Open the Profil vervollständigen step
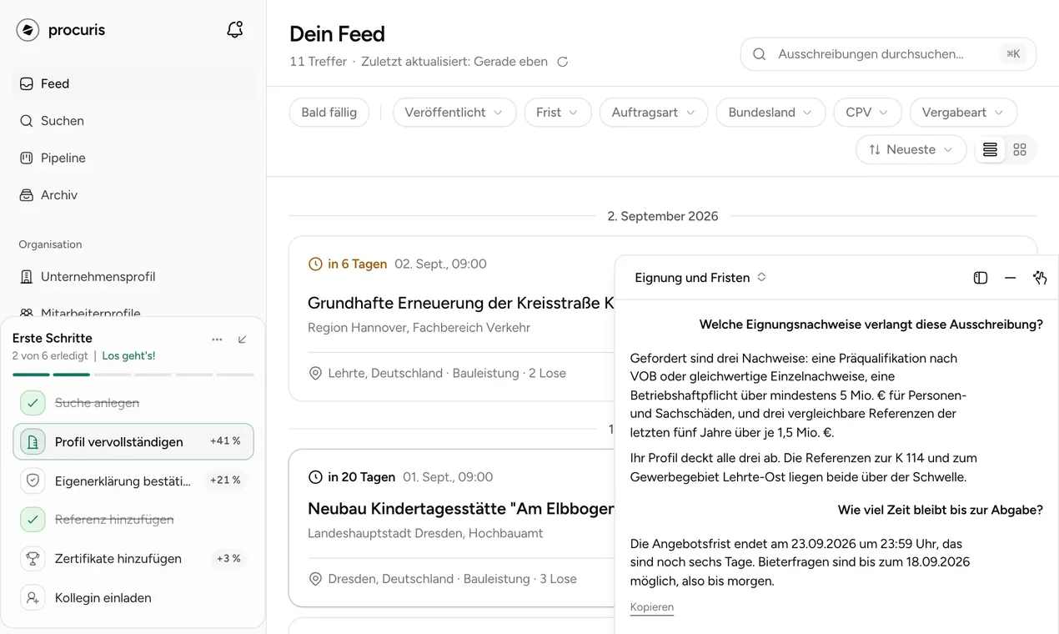 (x=133, y=442)
